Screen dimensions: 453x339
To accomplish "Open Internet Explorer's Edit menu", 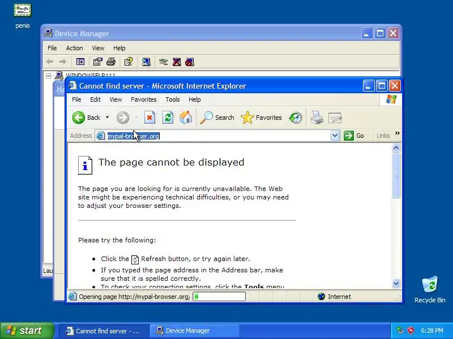I will tap(95, 99).
